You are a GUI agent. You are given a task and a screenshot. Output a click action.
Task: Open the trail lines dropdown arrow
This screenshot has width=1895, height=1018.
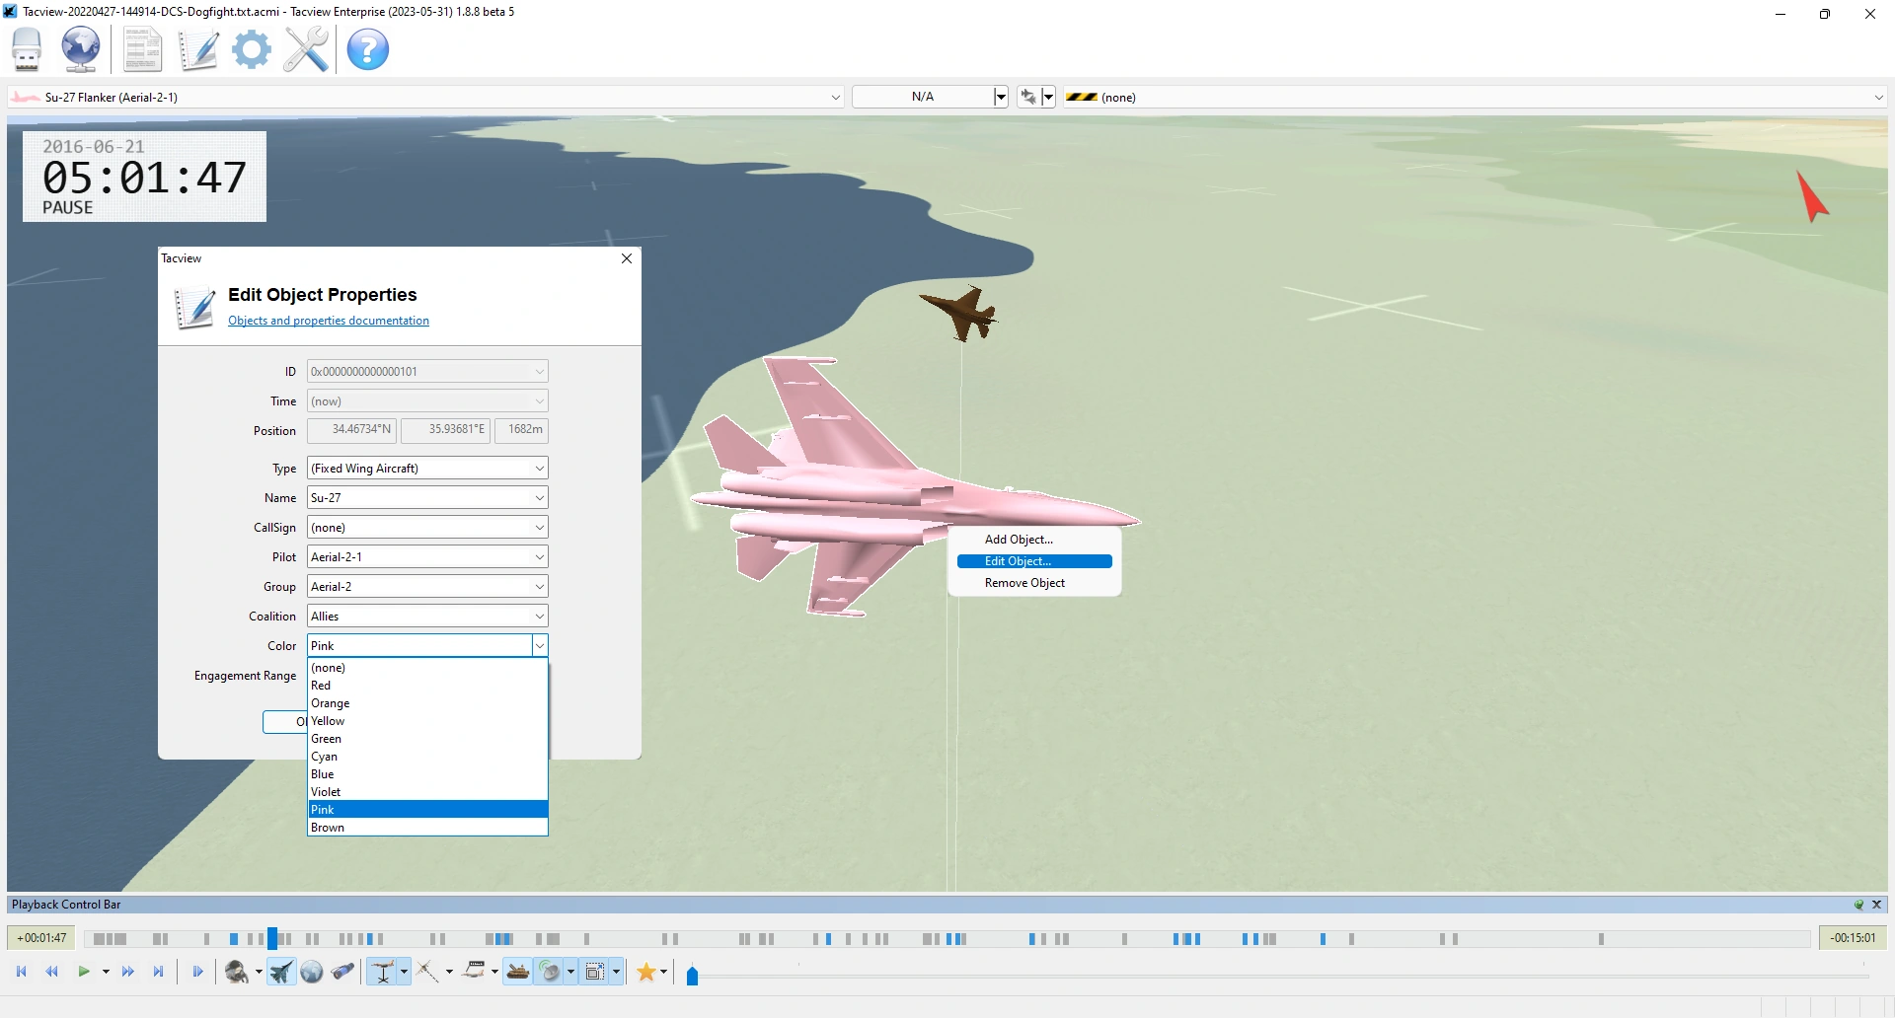tap(449, 972)
